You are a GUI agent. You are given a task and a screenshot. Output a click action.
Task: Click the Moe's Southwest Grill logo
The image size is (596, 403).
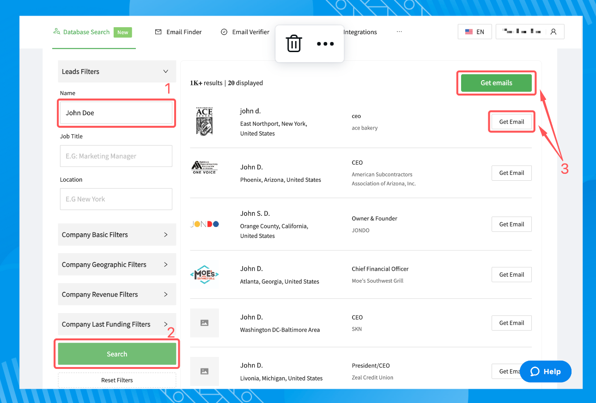pos(204,275)
